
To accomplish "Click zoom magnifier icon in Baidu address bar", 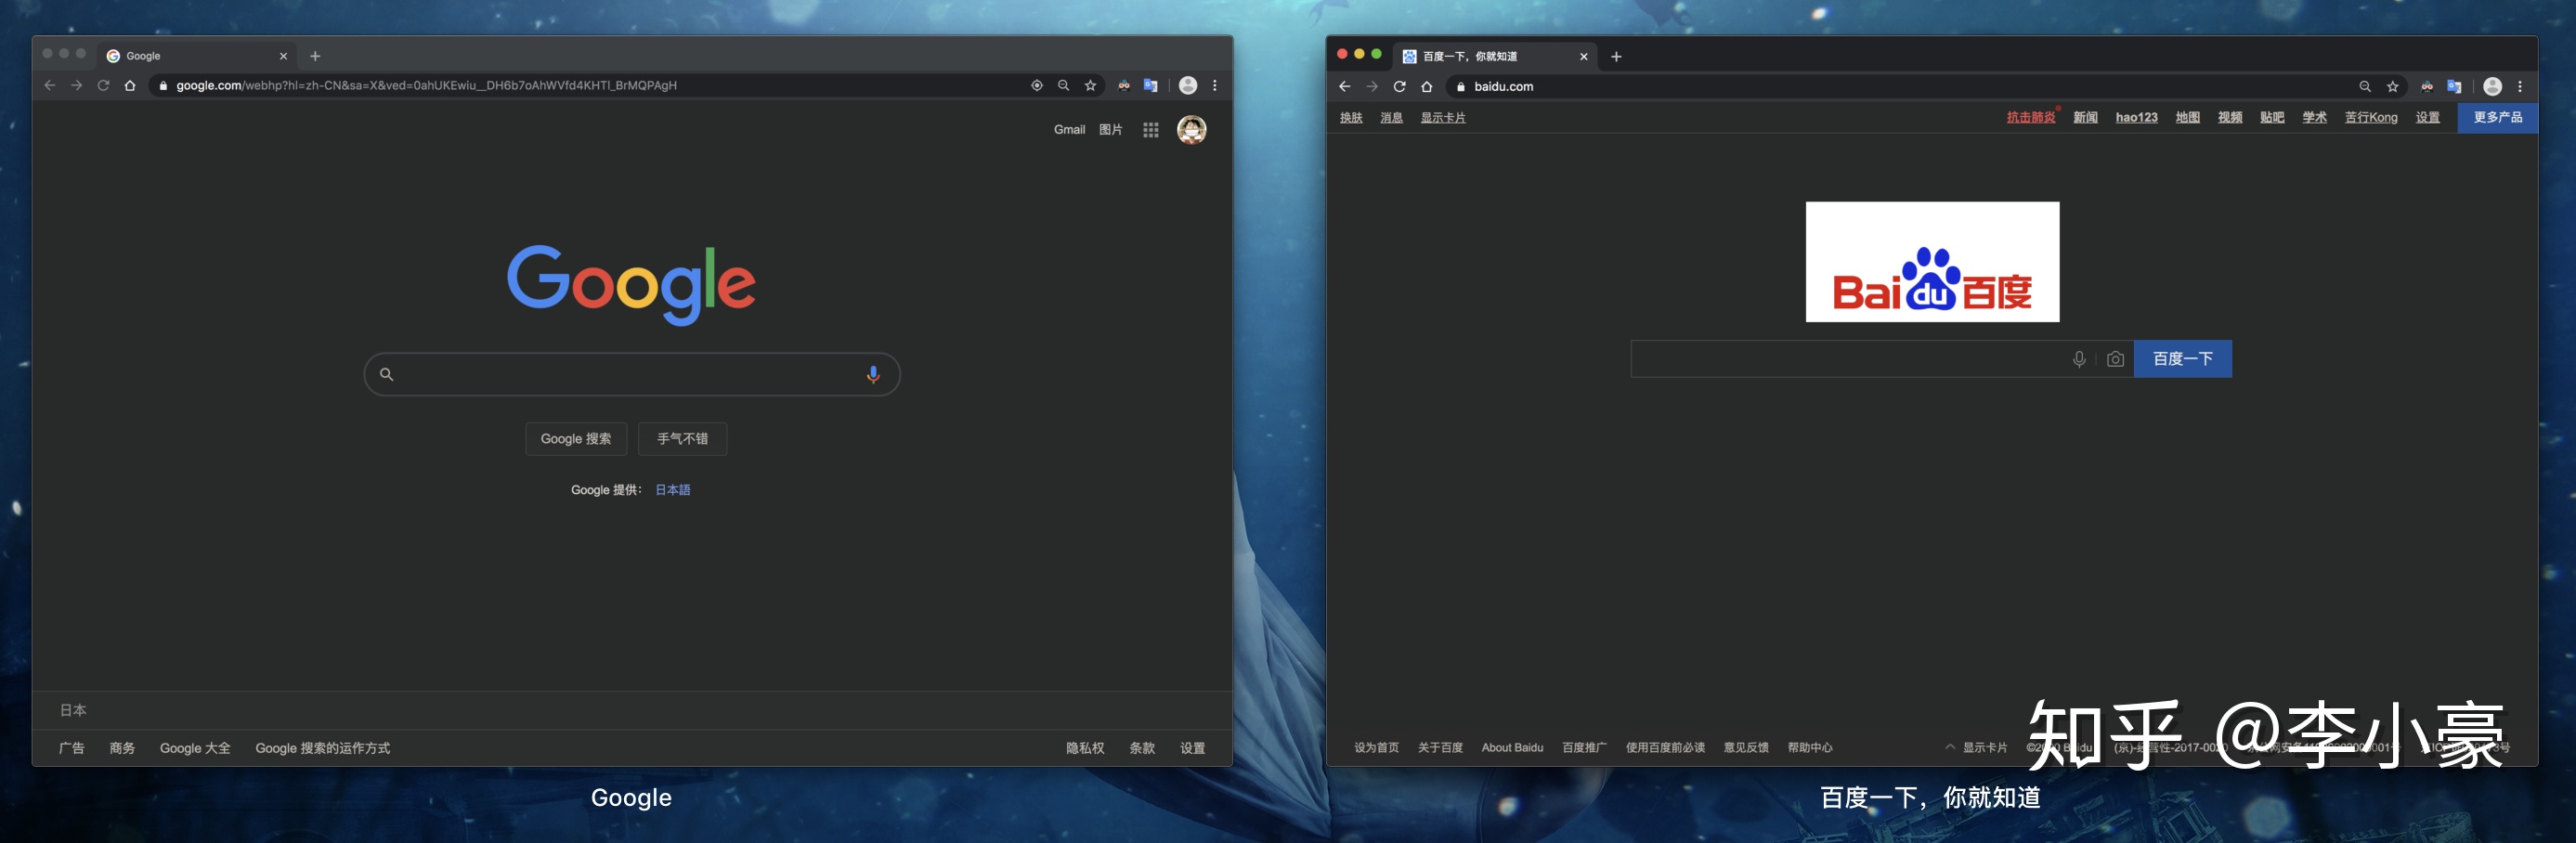I will [2365, 87].
